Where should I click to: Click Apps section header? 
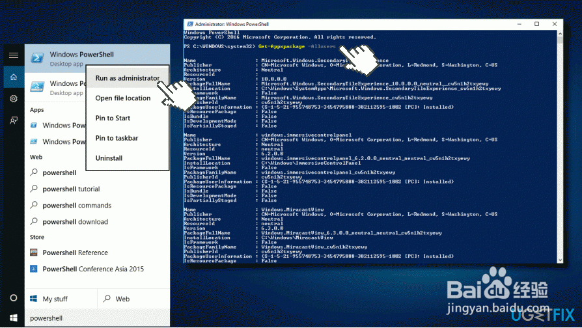[x=36, y=110]
